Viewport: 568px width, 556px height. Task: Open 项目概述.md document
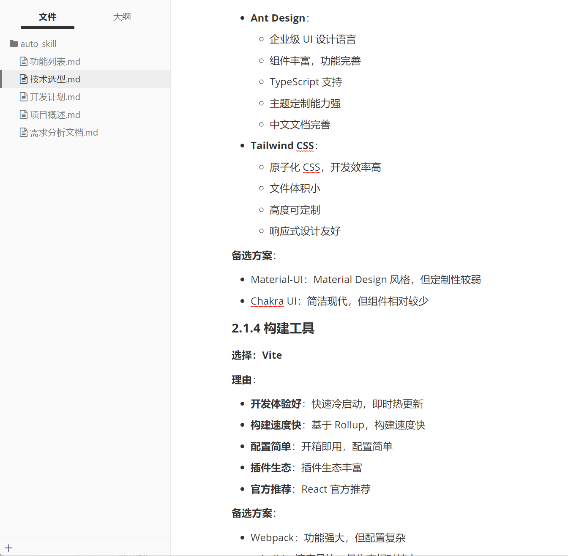55,115
